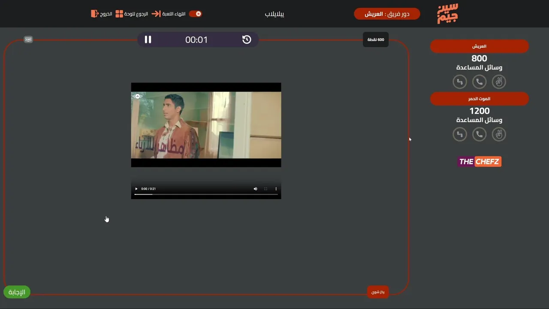Enter fullscreen on the video player
This screenshot has height=309, width=549.
click(265, 189)
